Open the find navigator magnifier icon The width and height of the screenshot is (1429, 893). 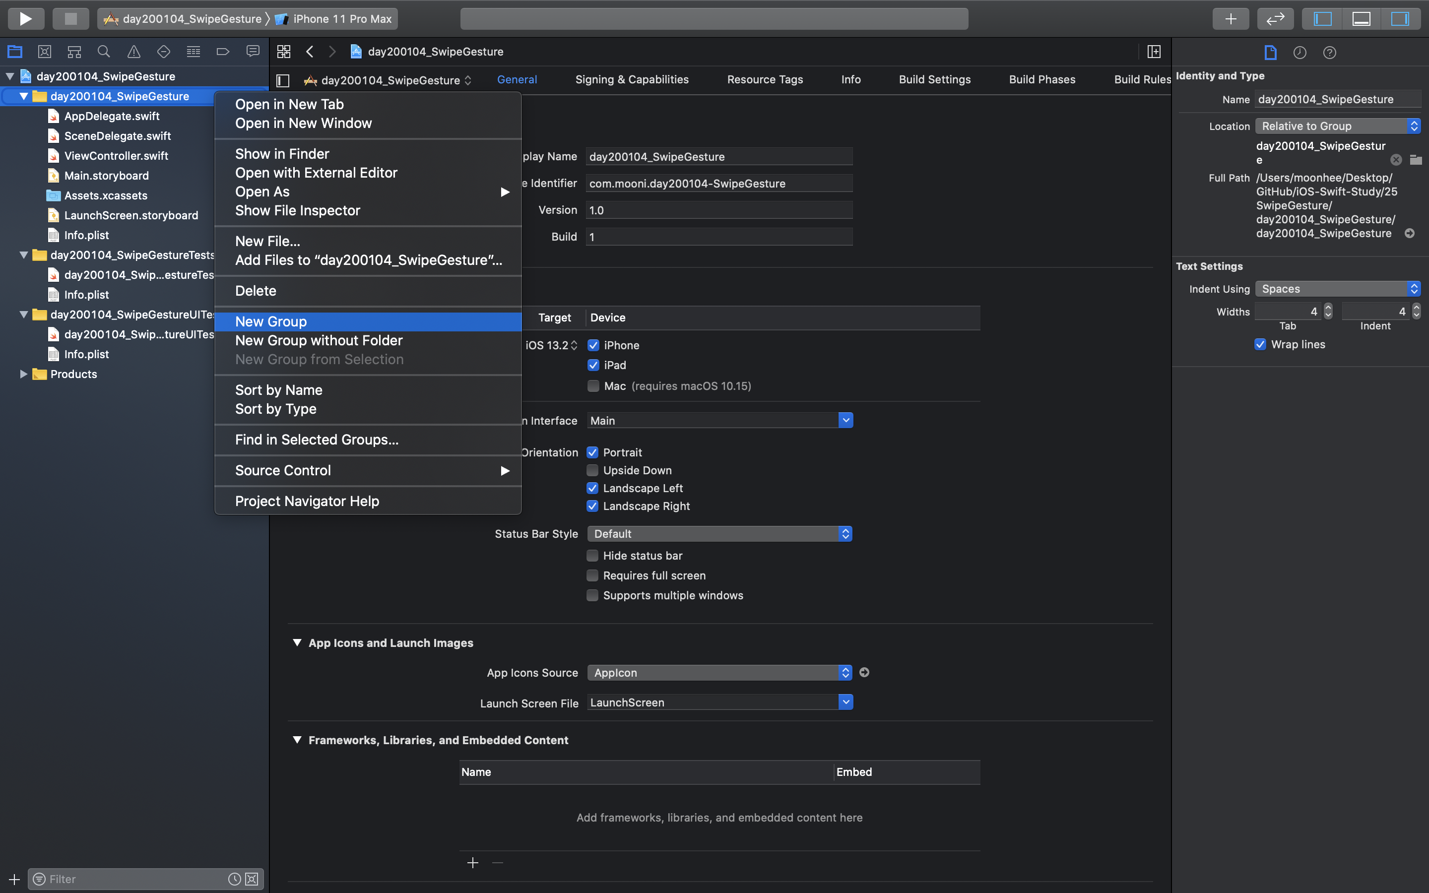click(x=103, y=52)
